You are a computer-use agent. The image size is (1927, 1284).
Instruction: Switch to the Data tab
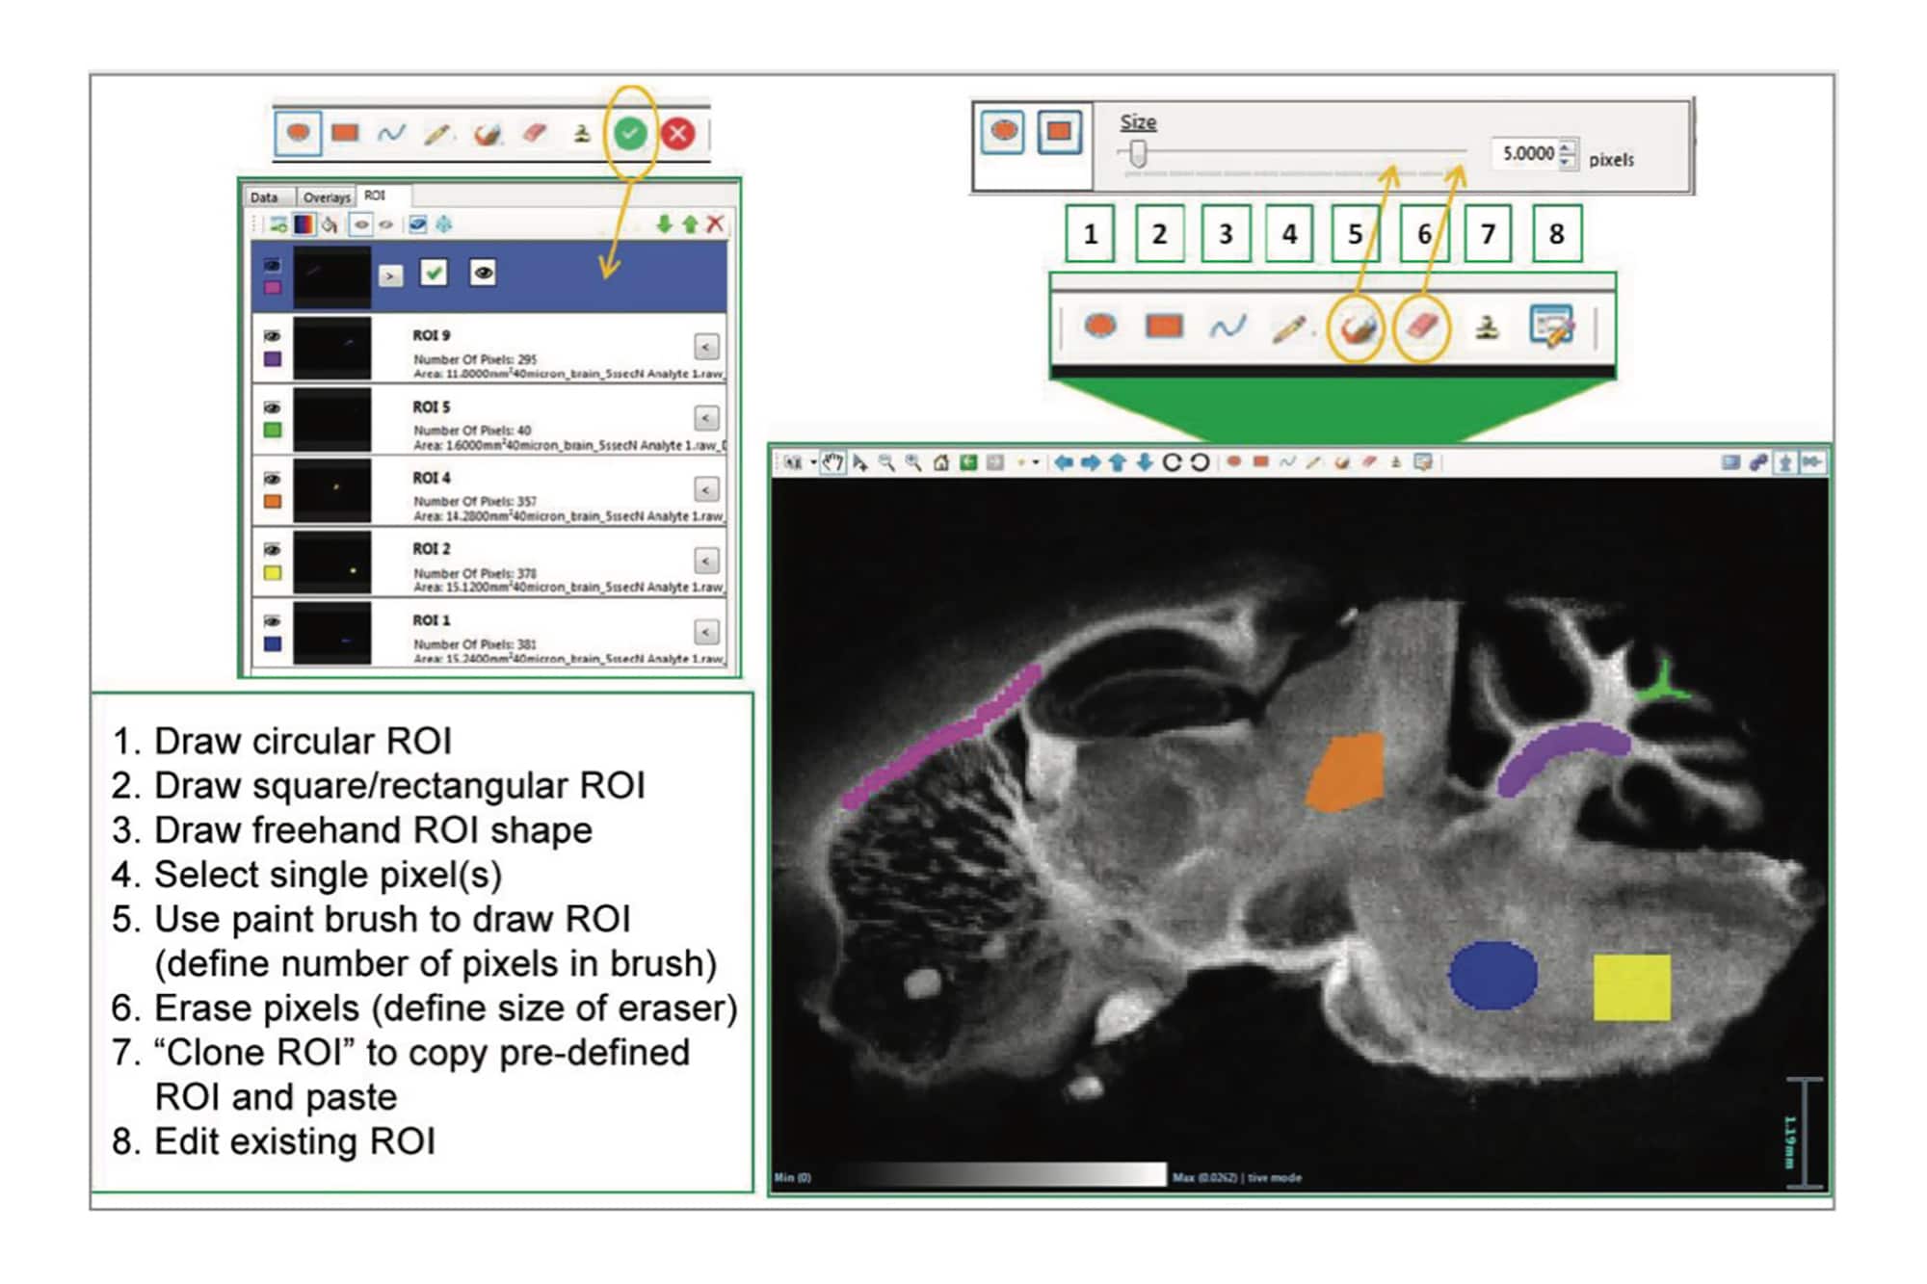[x=264, y=197]
